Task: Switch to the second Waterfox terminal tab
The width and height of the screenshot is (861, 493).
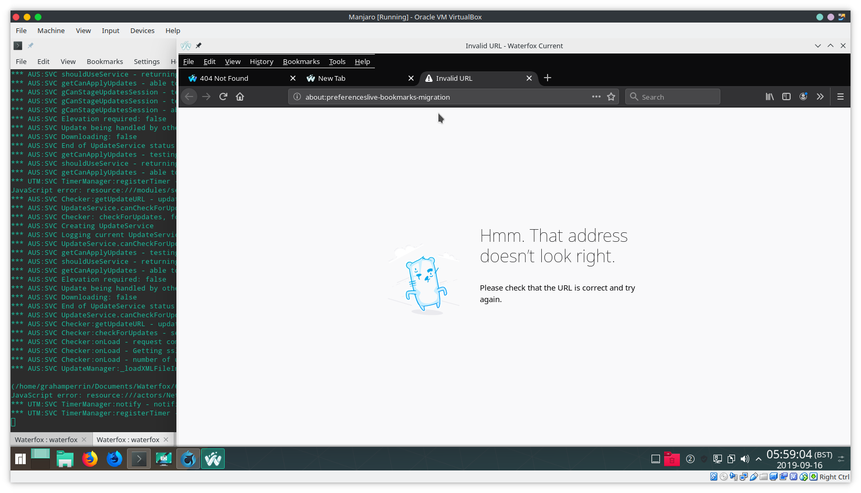Action: point(129,439)
